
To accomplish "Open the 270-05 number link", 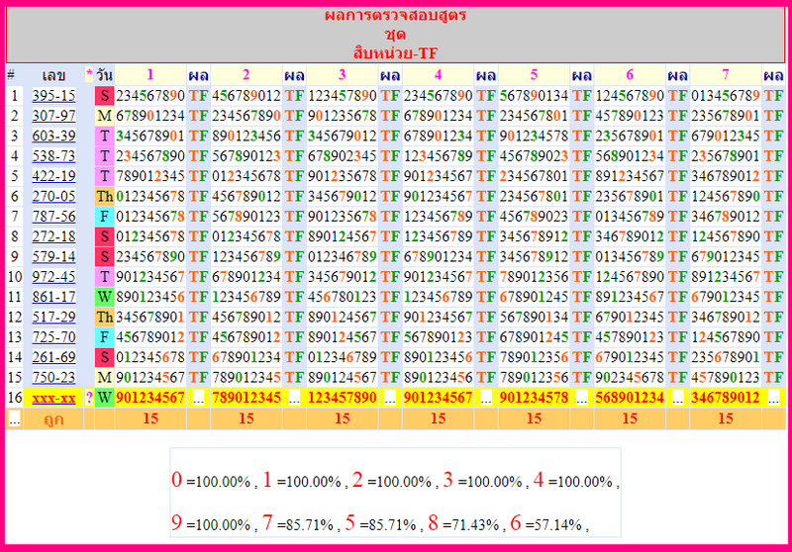I will pyautogui.click(x=53, y=196).
